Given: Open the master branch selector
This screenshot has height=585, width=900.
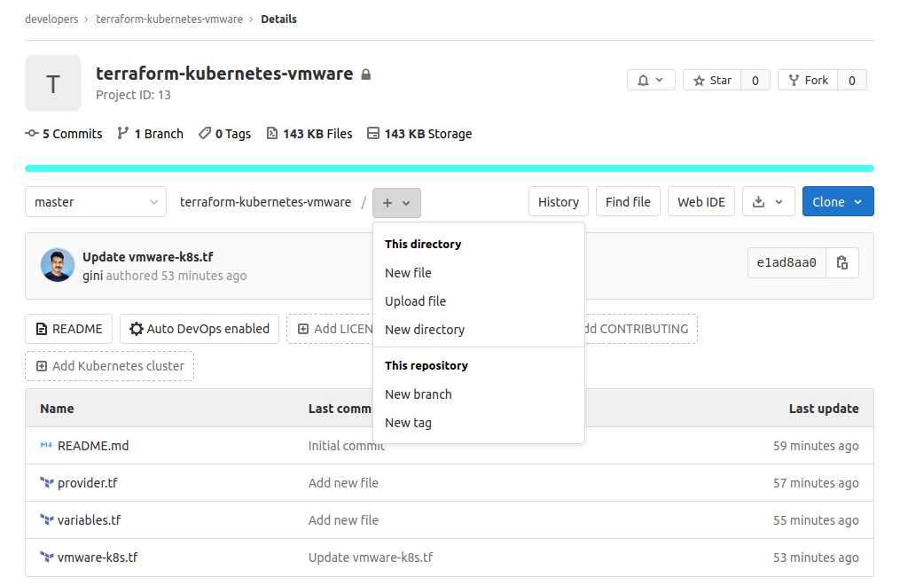Looking at the screenshot, I should coord(95,201).
